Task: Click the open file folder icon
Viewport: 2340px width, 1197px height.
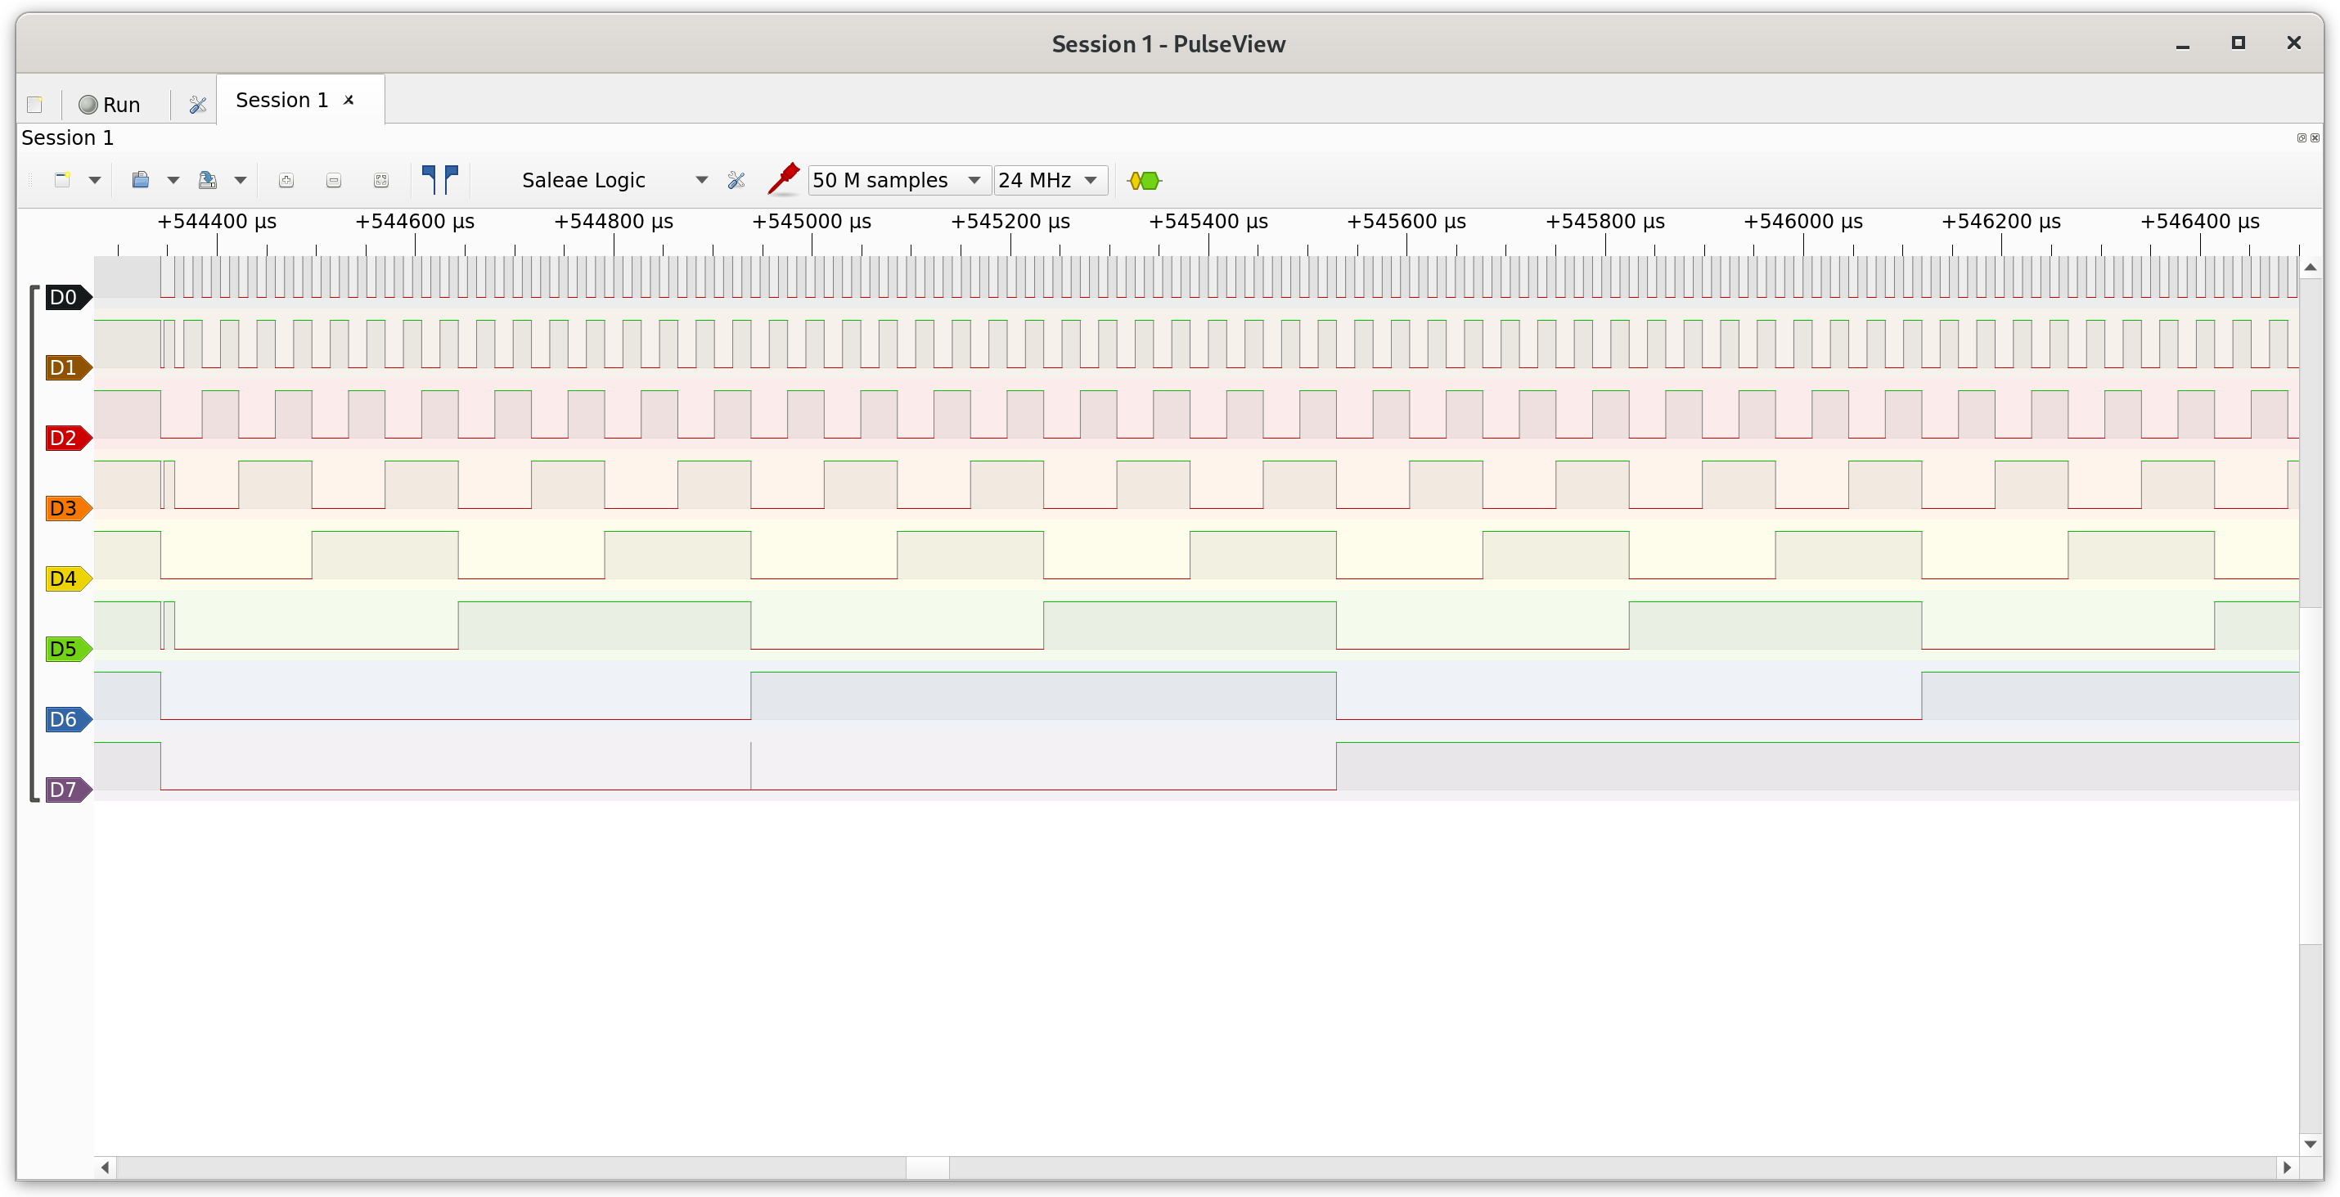Action: [x=141, y=180]
